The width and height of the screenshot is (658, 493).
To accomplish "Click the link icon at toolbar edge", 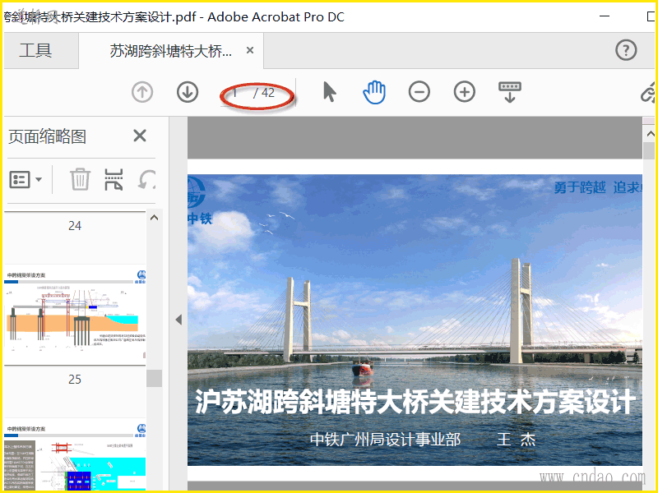I will point(649,92).
